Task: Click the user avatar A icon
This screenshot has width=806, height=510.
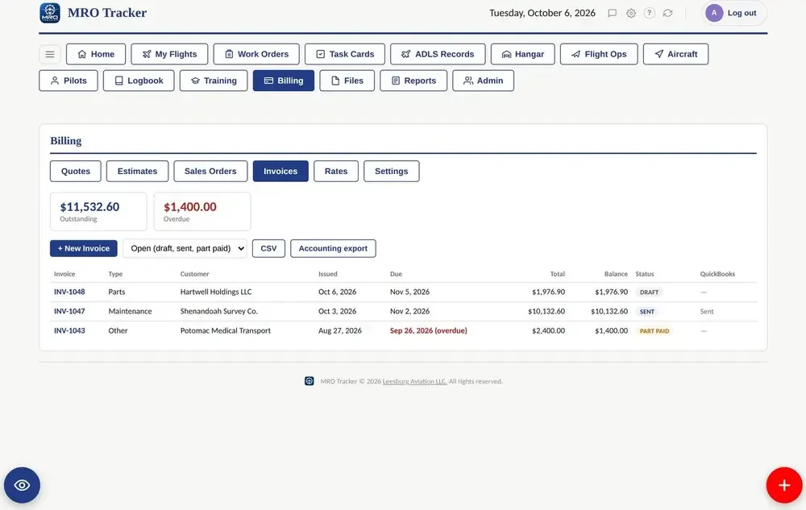Action: (714, 13)
